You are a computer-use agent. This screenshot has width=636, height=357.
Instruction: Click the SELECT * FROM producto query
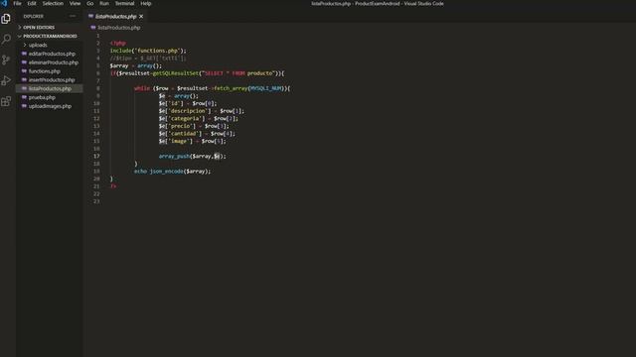tap(239, 73)
